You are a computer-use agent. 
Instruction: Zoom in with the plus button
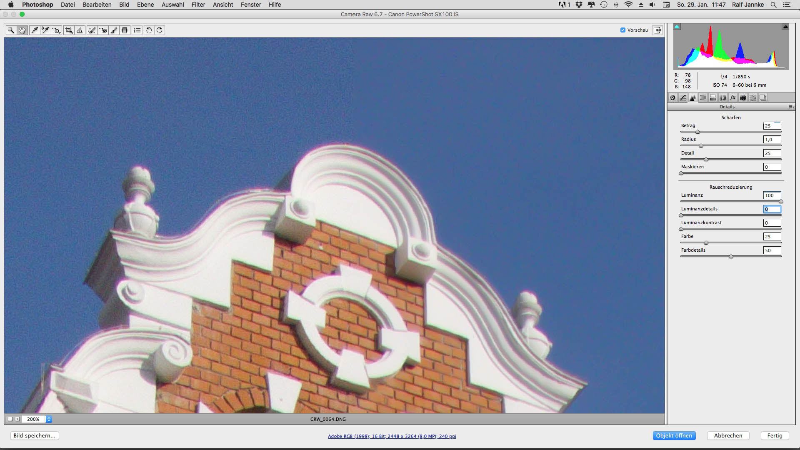tap(17, 419)
